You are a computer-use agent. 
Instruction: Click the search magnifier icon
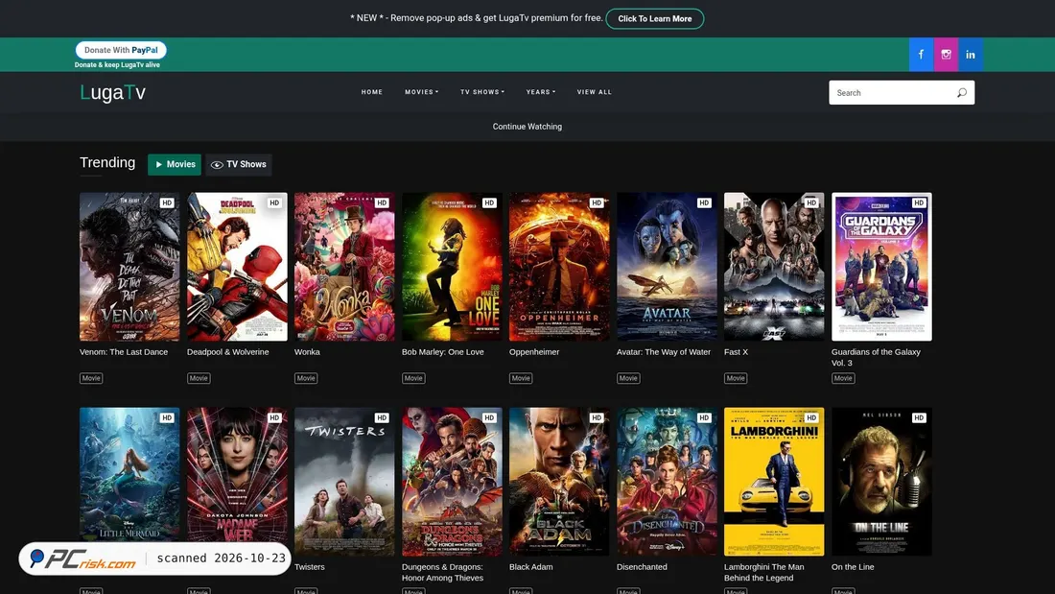pos(961,93)
